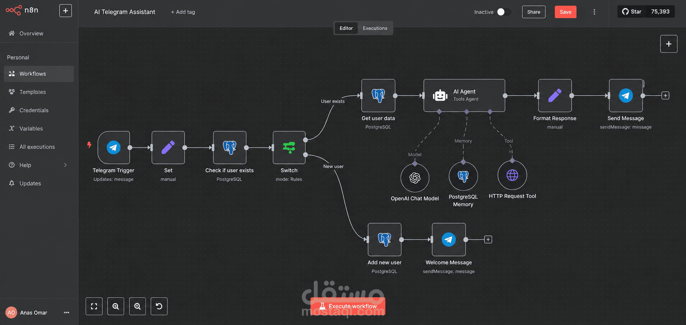Click the AI Agent Tool connector
Screen dimensions: 686x325
point(490,111)
